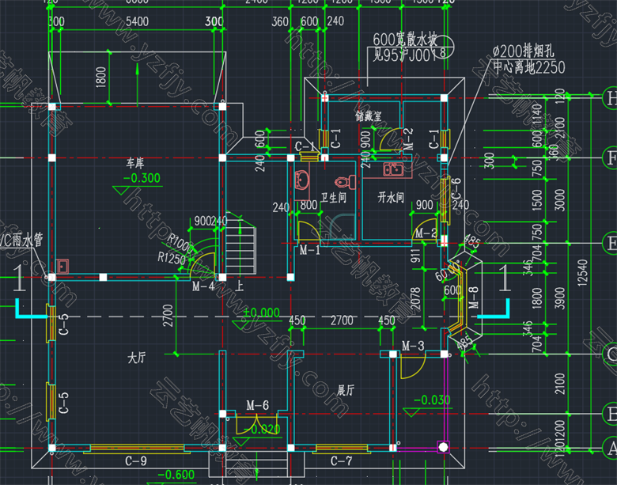Select the toilet symbol in 卫生间
The image size is (617, 485).
[346, 182]
